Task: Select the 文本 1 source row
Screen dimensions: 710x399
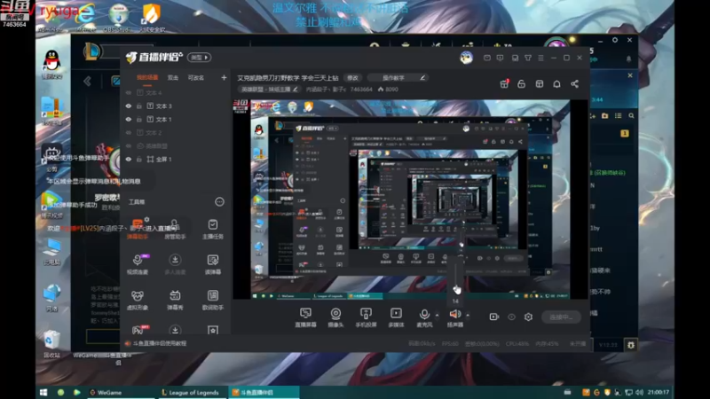Action: (176, 120)
